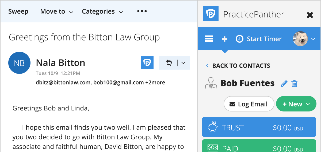Click the PracticePanther logo in panel header
321x160 pixels.
211,14
